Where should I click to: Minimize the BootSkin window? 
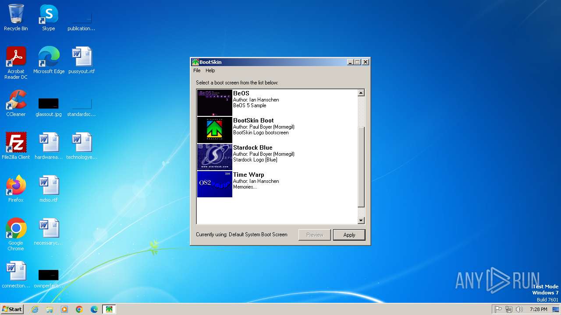[x=350, y=62]
